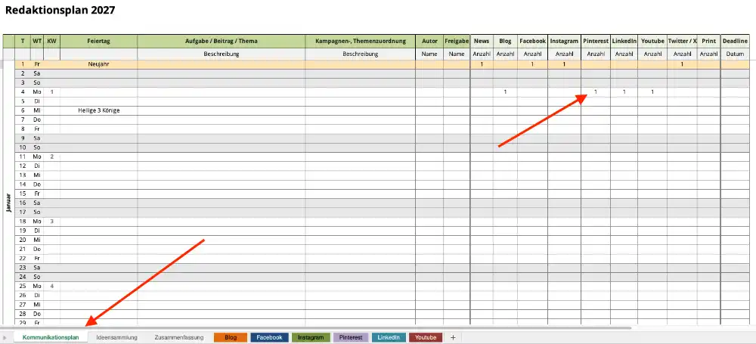Select the WT header cell

tap(37, 41)
